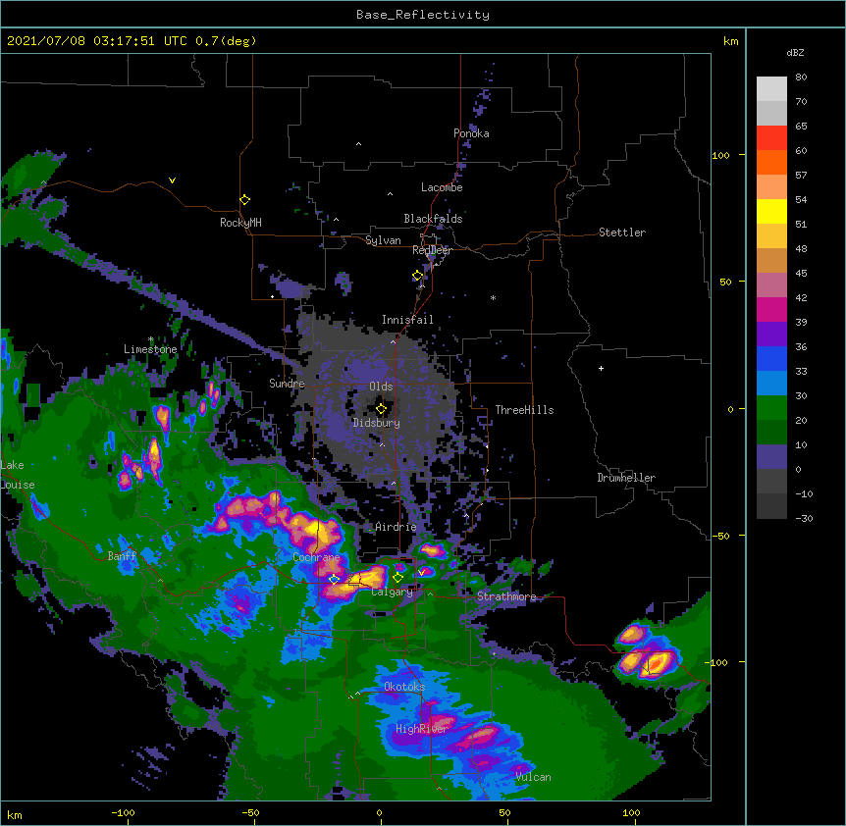Click the Sundre town label
The height and width of the screenshot is (826, 846).
287,384
